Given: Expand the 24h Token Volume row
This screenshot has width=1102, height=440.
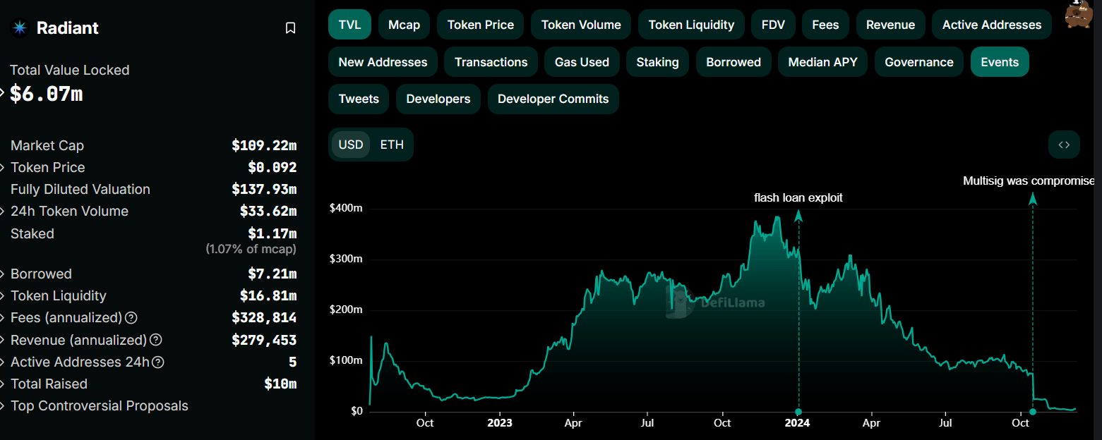Looking at the screenshot, I should (3, 212).
